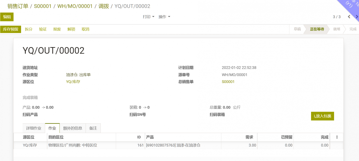The width and height of the screenshot is (359, 161).
Task: Open the S00001 breadcrumb link
Action: (43, 6)
